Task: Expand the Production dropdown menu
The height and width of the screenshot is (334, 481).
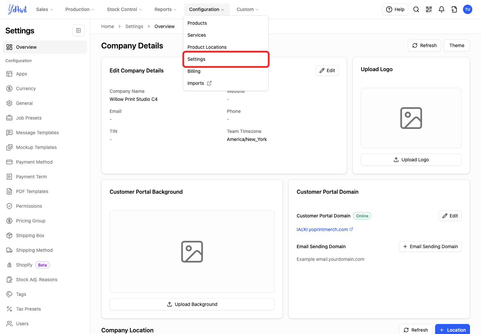Action: pos(80,9)
